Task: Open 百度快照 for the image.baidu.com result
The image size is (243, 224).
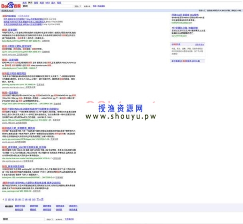Action: click(x=57, y=104)
